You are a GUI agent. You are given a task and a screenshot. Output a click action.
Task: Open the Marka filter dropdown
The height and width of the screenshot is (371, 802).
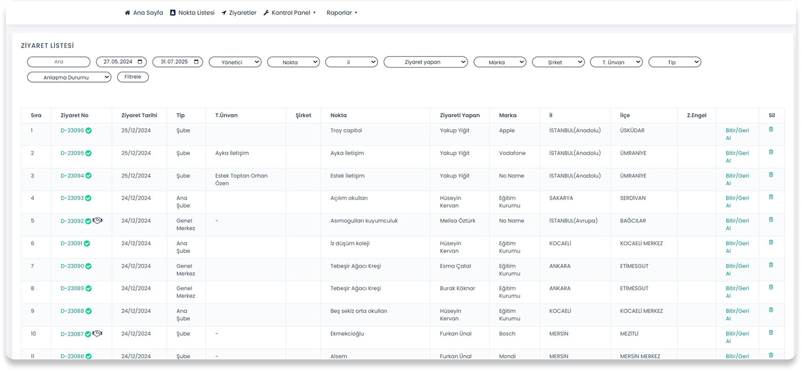(500, 62)
